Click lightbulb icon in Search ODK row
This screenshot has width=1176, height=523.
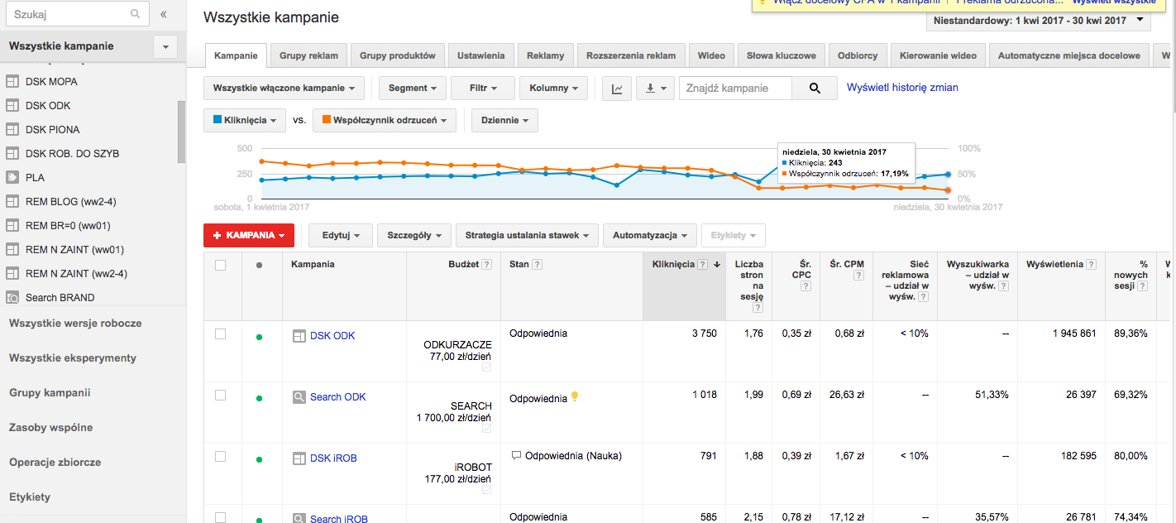pos(576,397)
